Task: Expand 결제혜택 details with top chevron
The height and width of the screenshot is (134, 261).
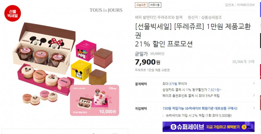Action: click(254, 83)
